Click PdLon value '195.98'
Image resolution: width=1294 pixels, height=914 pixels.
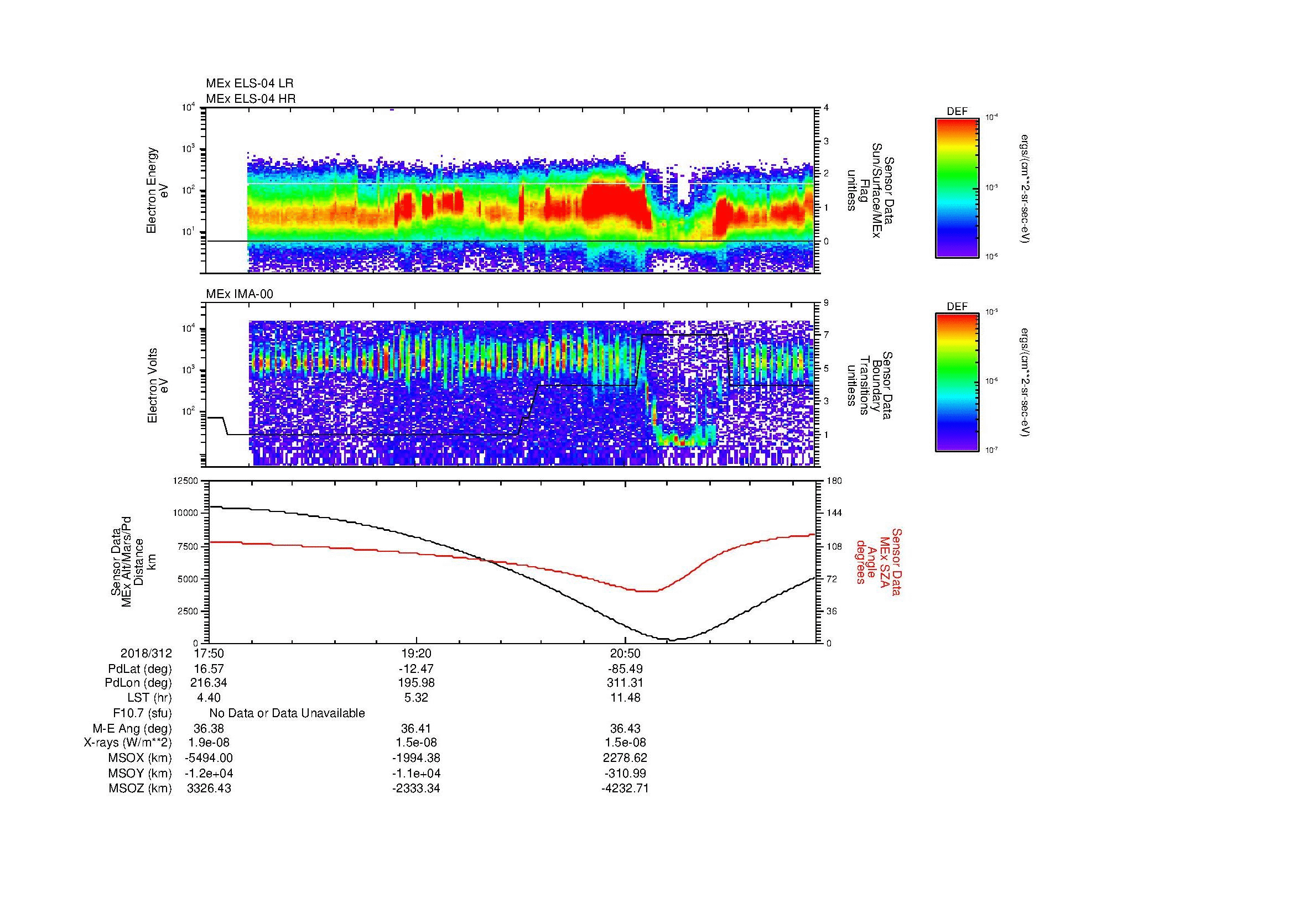point(416,683)
